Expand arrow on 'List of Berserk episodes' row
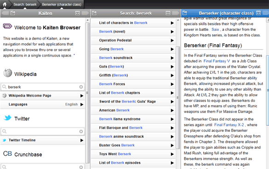269x169 pixels. coord(172,163)
